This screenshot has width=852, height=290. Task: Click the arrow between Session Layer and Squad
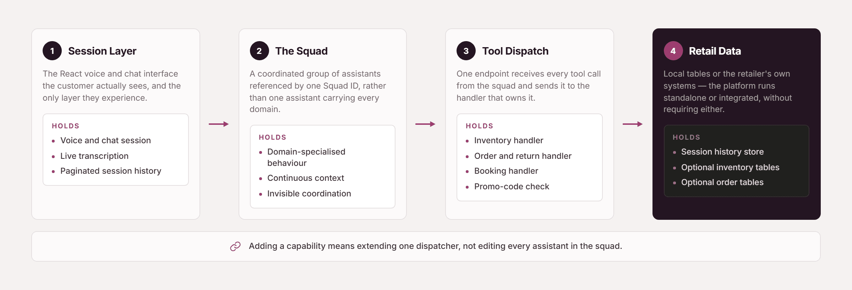(x=219, y=124)
